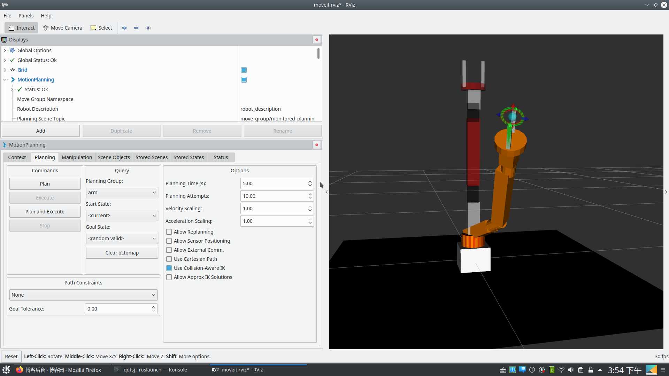669x376 pixels.
Task: Switch to the Status tab
Action: click(x=221, y=157)
